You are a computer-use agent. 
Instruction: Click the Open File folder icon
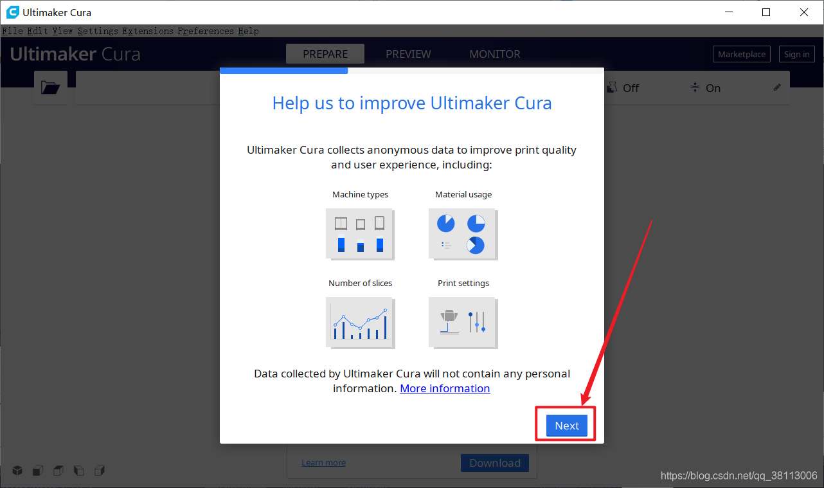(50, 87)
